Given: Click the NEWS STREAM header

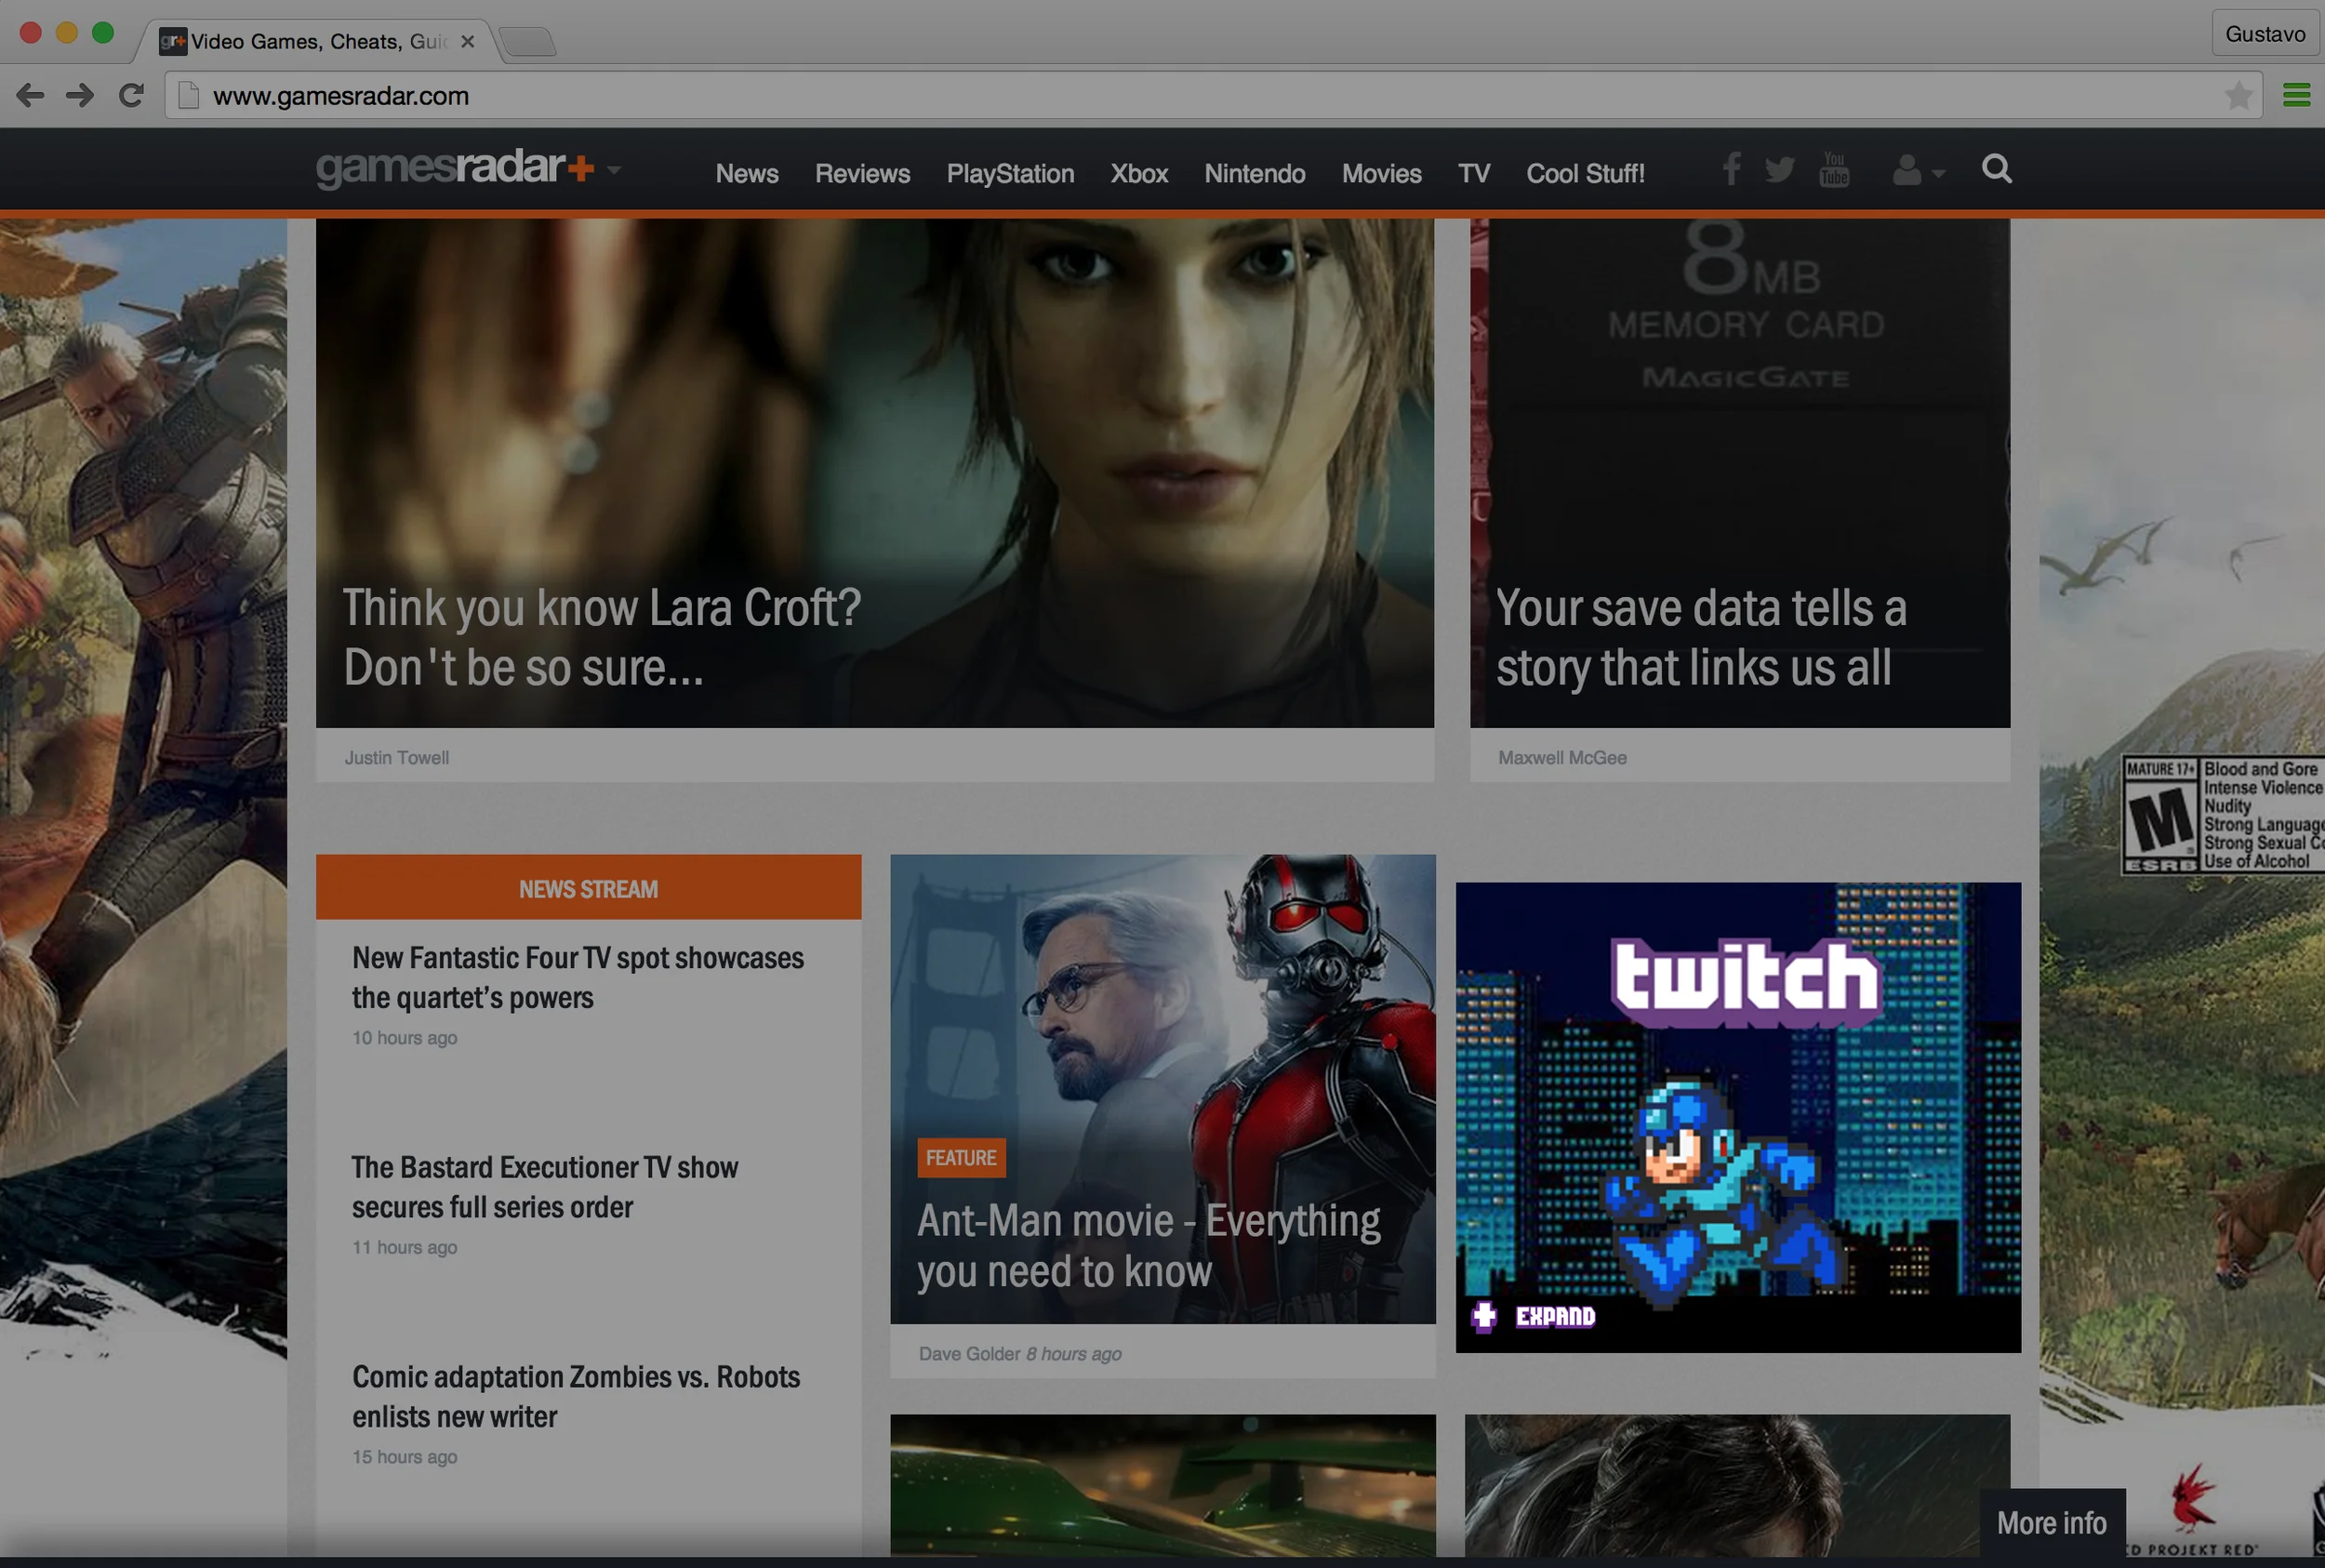Looking at the screenshot, I should click(x=588, y=887).
